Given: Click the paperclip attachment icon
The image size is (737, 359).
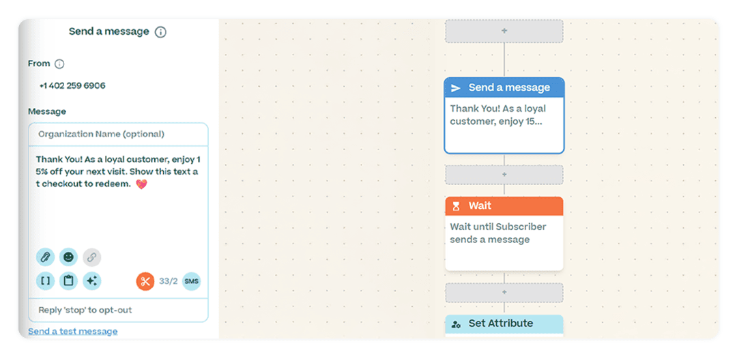Looking at the screenshot, I should (45, 257).
